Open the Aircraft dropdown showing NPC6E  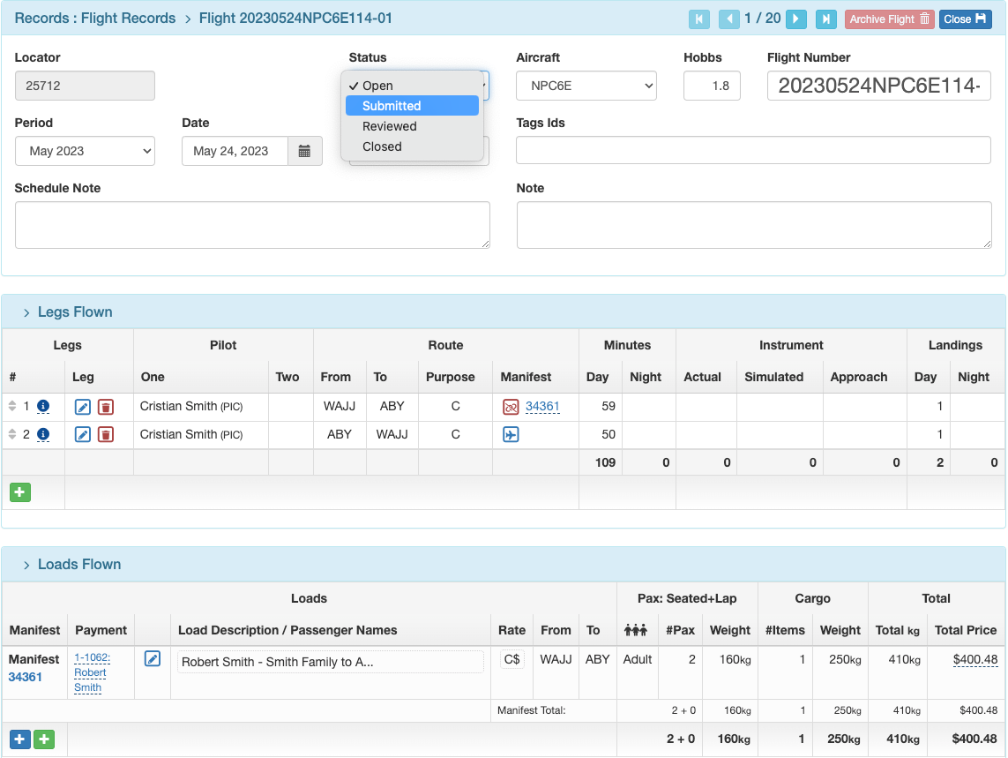tap(586, 86)
